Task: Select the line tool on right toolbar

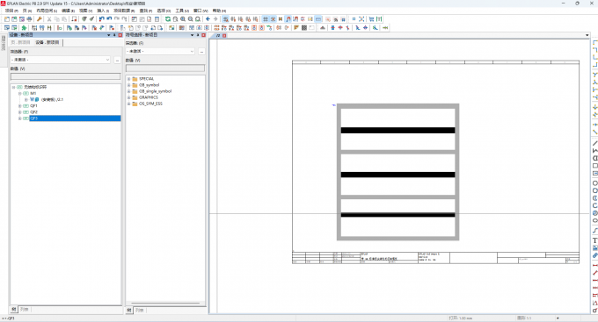Action: tap(594, 143)
